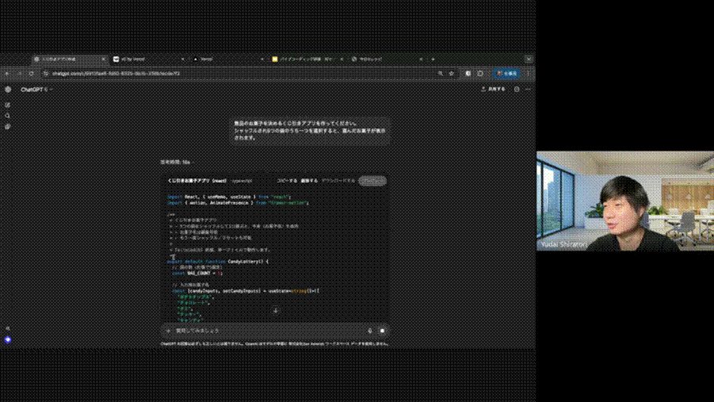Click the ChatGPT logo at top left

pyautogui.click(x=8, y=90)
